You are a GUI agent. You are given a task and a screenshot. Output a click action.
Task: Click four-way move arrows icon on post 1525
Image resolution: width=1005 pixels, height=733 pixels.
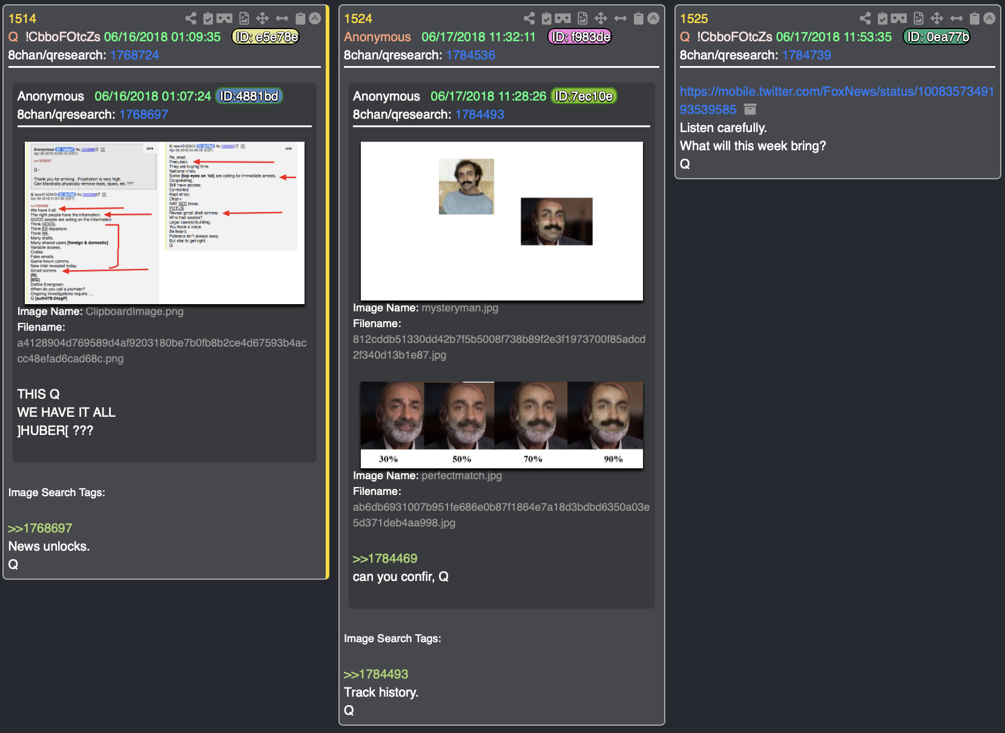point(937,18)
